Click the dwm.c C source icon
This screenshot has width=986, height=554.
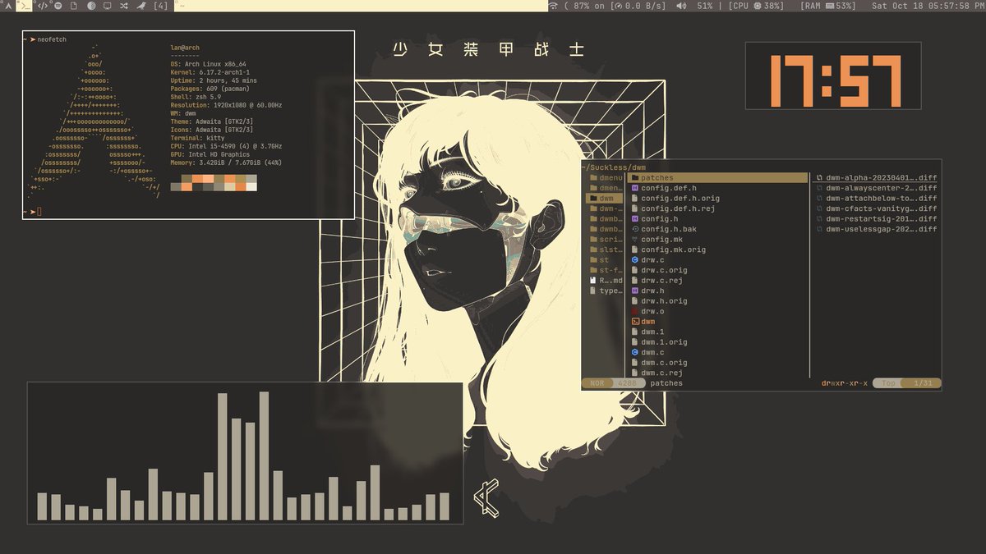(x=635, y=352)
